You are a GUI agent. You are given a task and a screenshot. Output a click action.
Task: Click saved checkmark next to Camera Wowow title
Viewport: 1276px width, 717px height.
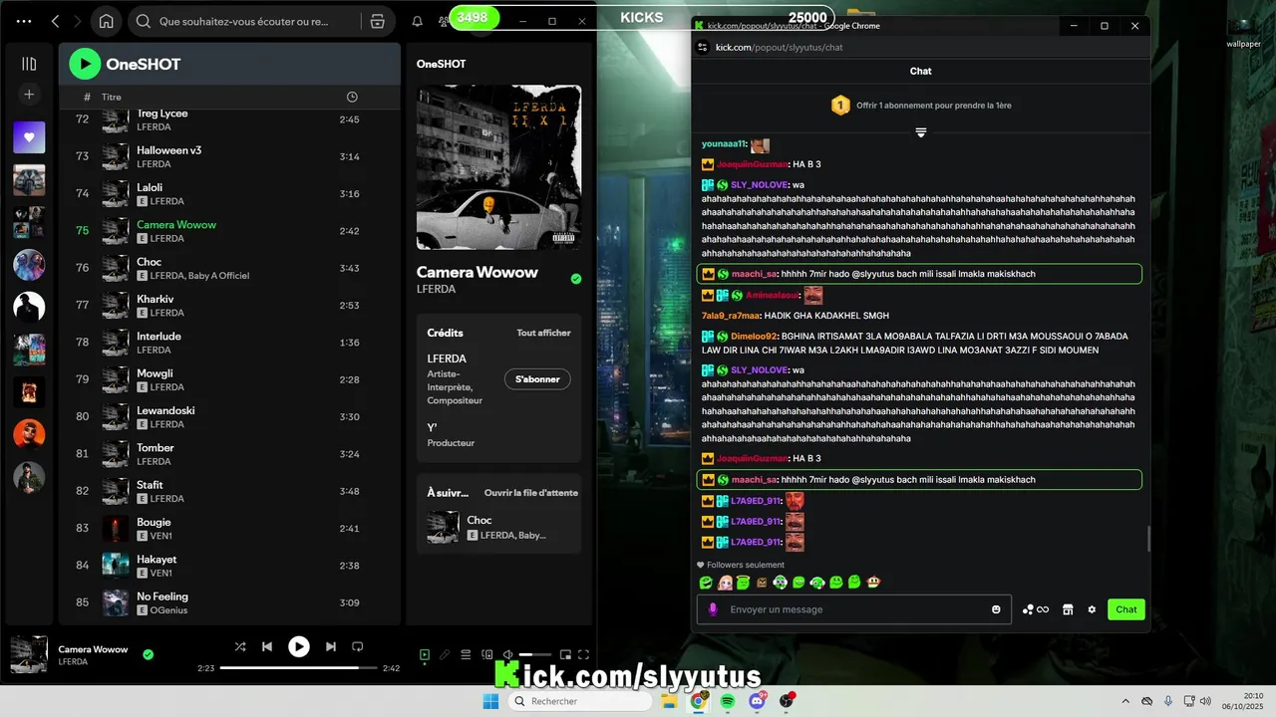click(x=575, y=279)
